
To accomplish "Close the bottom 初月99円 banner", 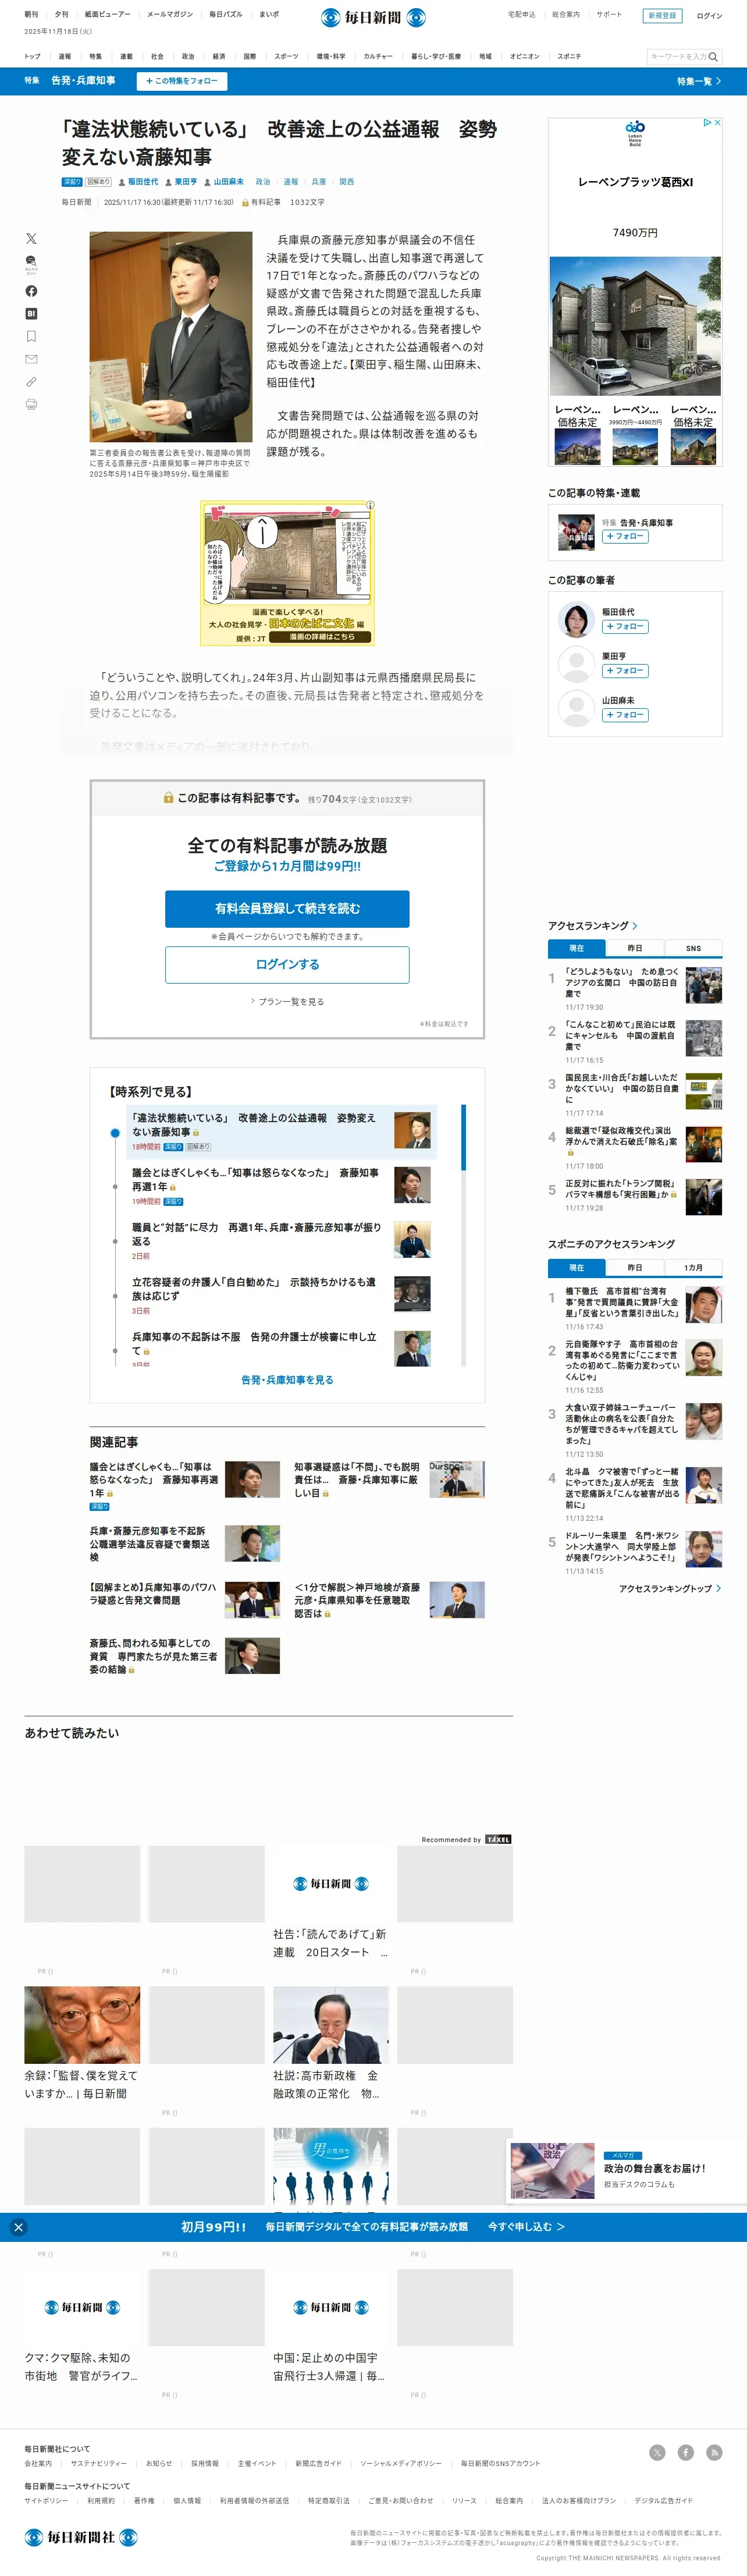I will (18, 2227).
